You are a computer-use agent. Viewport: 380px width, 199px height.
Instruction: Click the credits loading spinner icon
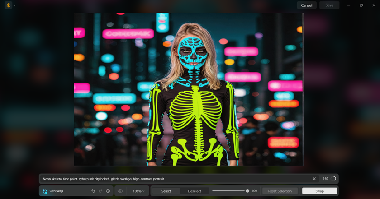[333, 179]
